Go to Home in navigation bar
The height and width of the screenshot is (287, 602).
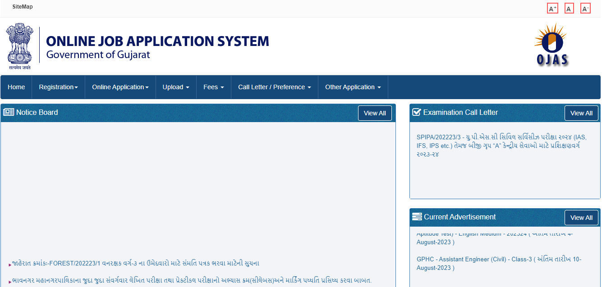tap(16, 87)
